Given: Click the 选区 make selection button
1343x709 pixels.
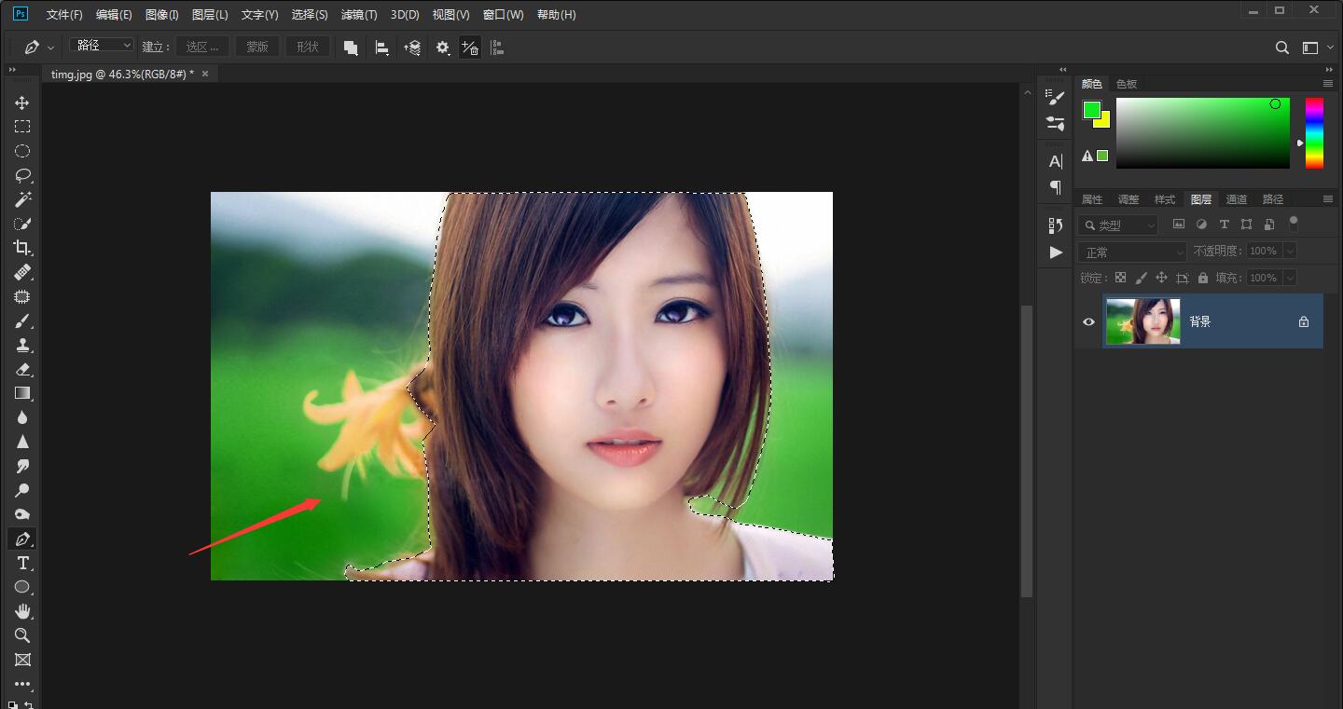Looking at the screenshot, I should pyautogui.click(x=201, y=47).
